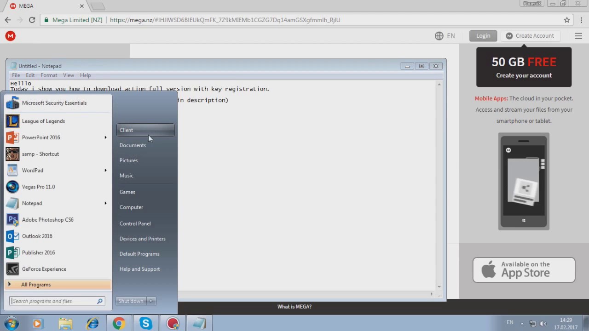Open Skype from taskbar
This screenshot has height=331, width=589.
(x=146, y=324)
